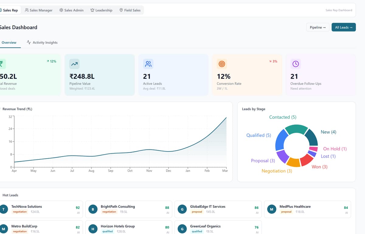Click the target icon on Conversion Rate card

(222, 64)
